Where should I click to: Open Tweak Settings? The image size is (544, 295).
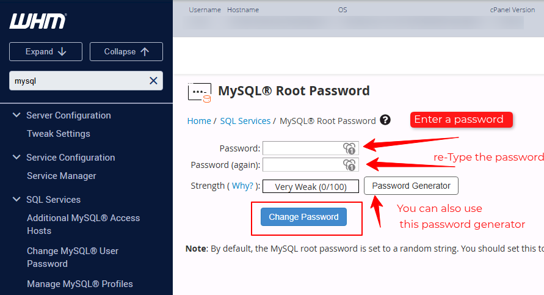tap(59, 134)
